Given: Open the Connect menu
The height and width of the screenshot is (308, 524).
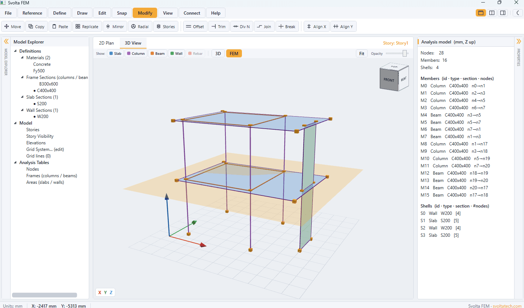Looking at the screenshot, I should [x=192, y=13].
